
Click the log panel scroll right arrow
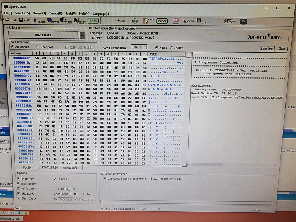[x=275, y=165]
